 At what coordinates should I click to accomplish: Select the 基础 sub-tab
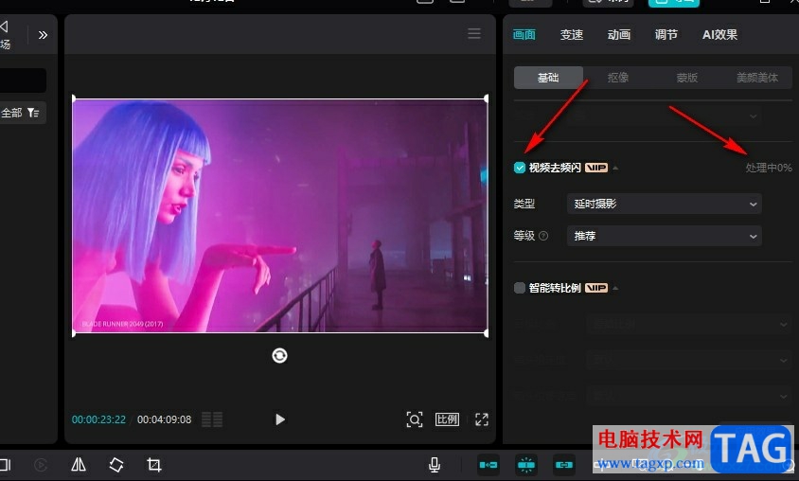pos(548,78)
